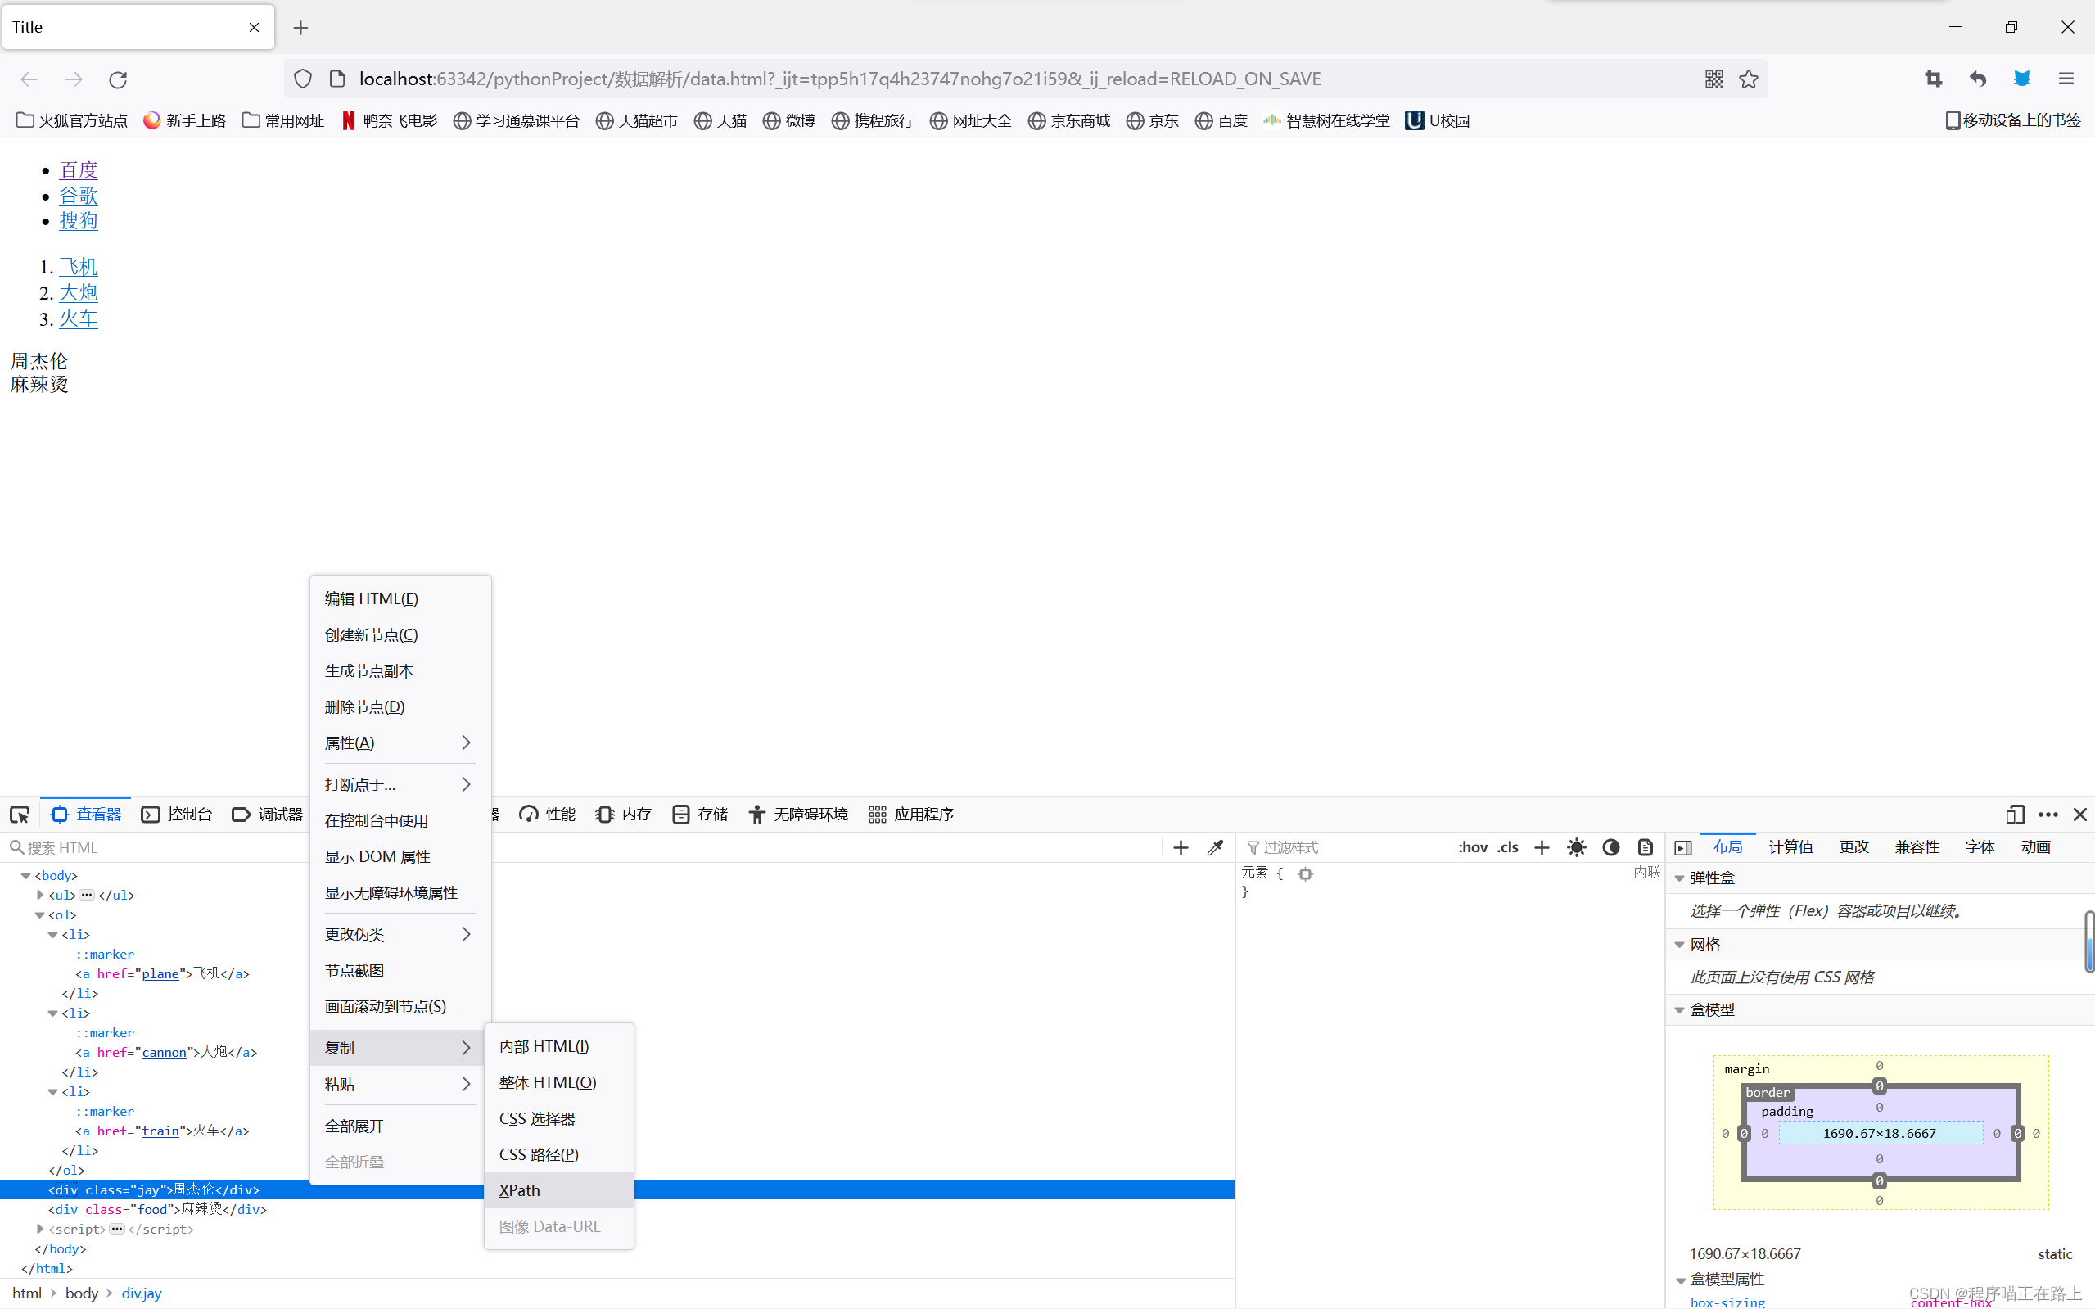
Task: Choose 删除节点 from the context menu
Action: [400, 706]
